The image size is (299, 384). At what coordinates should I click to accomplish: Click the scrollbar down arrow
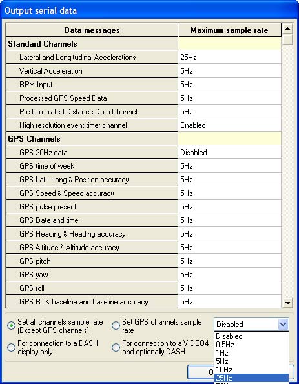[x=287, y=303]
